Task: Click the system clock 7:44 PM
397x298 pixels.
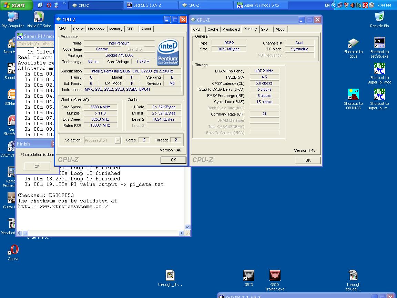Action: click(384, 5)
